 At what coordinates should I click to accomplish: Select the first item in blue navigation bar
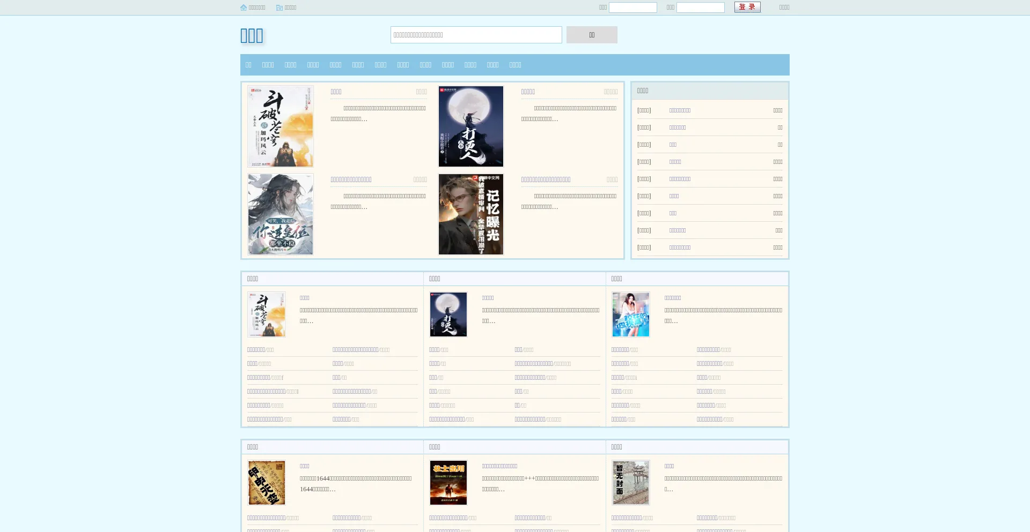(248, 65)
